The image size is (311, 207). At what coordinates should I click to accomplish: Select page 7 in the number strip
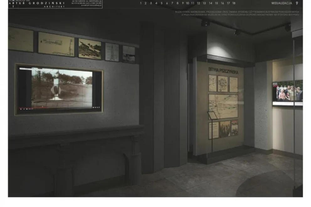point(172,3)
